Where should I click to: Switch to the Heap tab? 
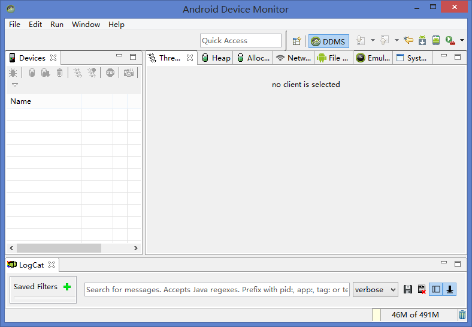(x=216, y=58)
